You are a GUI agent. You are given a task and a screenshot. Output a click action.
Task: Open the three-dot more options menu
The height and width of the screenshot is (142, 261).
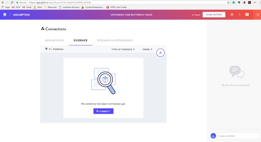tap(240, 15)
